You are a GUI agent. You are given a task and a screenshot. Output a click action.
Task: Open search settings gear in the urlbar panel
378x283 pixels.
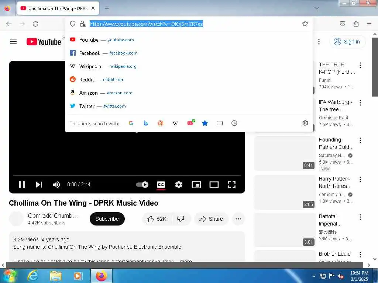coord(305,123)
